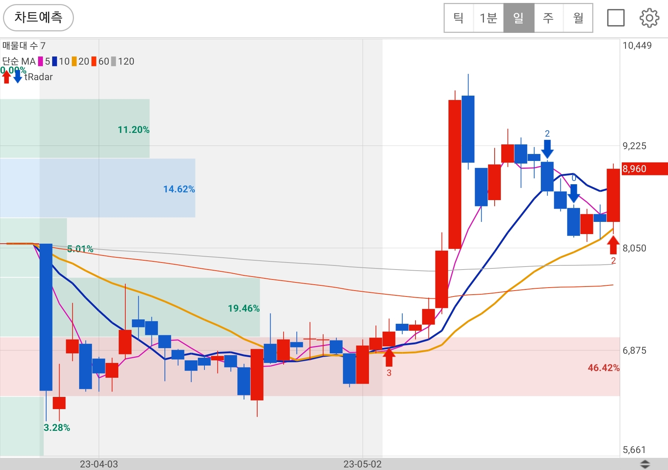Select the 일 daily chart tab
The image size is (668, 470).
pos(519,18)
